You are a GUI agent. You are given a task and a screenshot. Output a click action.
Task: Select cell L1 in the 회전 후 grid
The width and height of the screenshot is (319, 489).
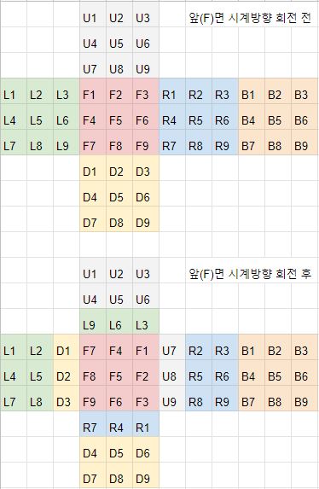(14, 347)
